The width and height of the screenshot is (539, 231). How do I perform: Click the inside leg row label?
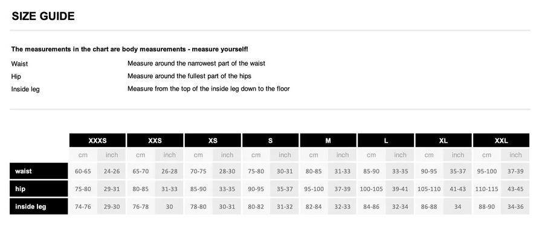[39, 207]
